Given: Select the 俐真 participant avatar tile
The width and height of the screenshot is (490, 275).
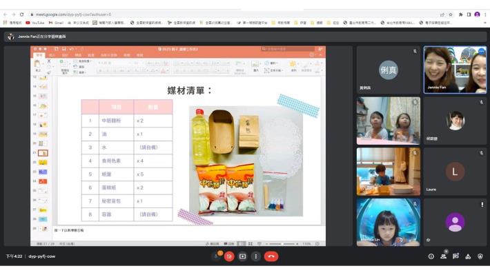Looking at the screenshot, I should [x=389, y=70].
